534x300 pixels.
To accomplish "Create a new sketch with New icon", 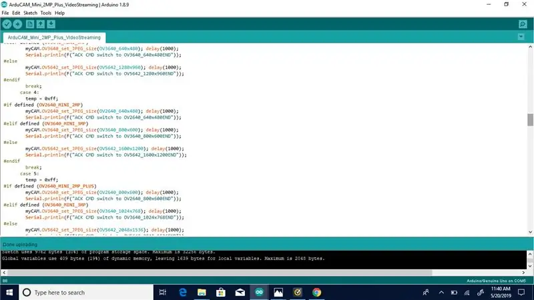I will 30,24.
